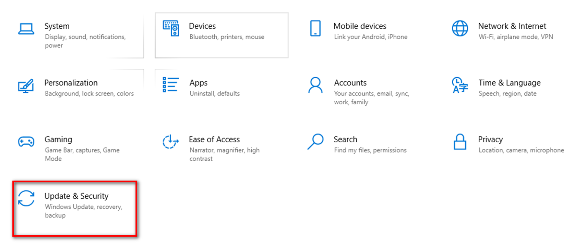Open the Gaming settings title
The image size is (587, 248).
(58, 140)
